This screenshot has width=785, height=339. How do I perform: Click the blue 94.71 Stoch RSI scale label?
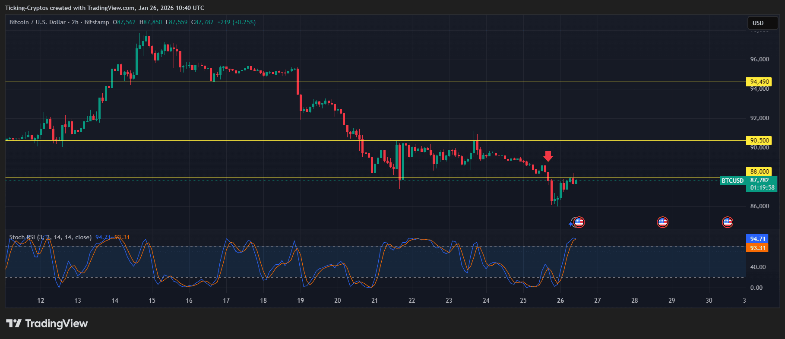coord(757,239)
